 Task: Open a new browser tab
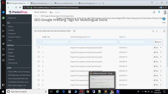point(103,3)
